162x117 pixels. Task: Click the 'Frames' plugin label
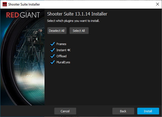coord(61,44)
